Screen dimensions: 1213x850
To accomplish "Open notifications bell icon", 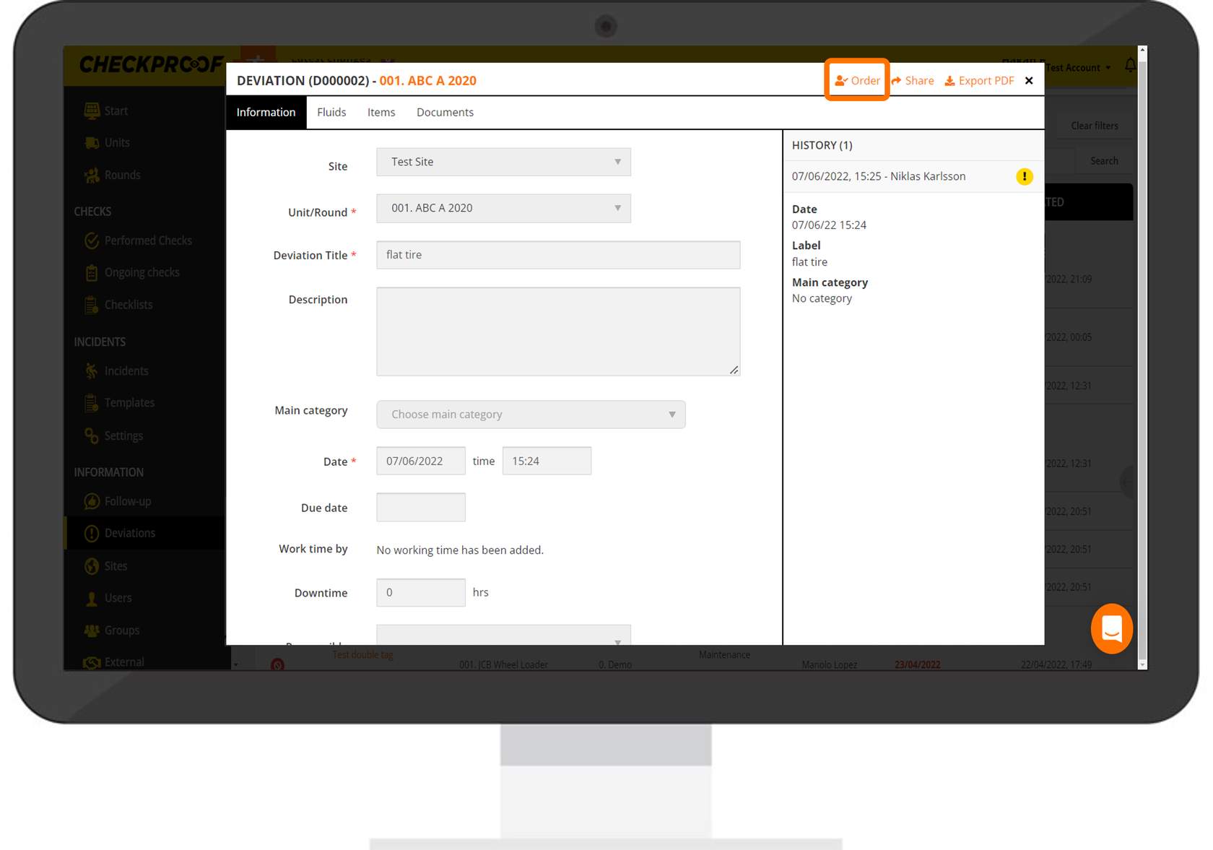I will (x=1130, y=66).
